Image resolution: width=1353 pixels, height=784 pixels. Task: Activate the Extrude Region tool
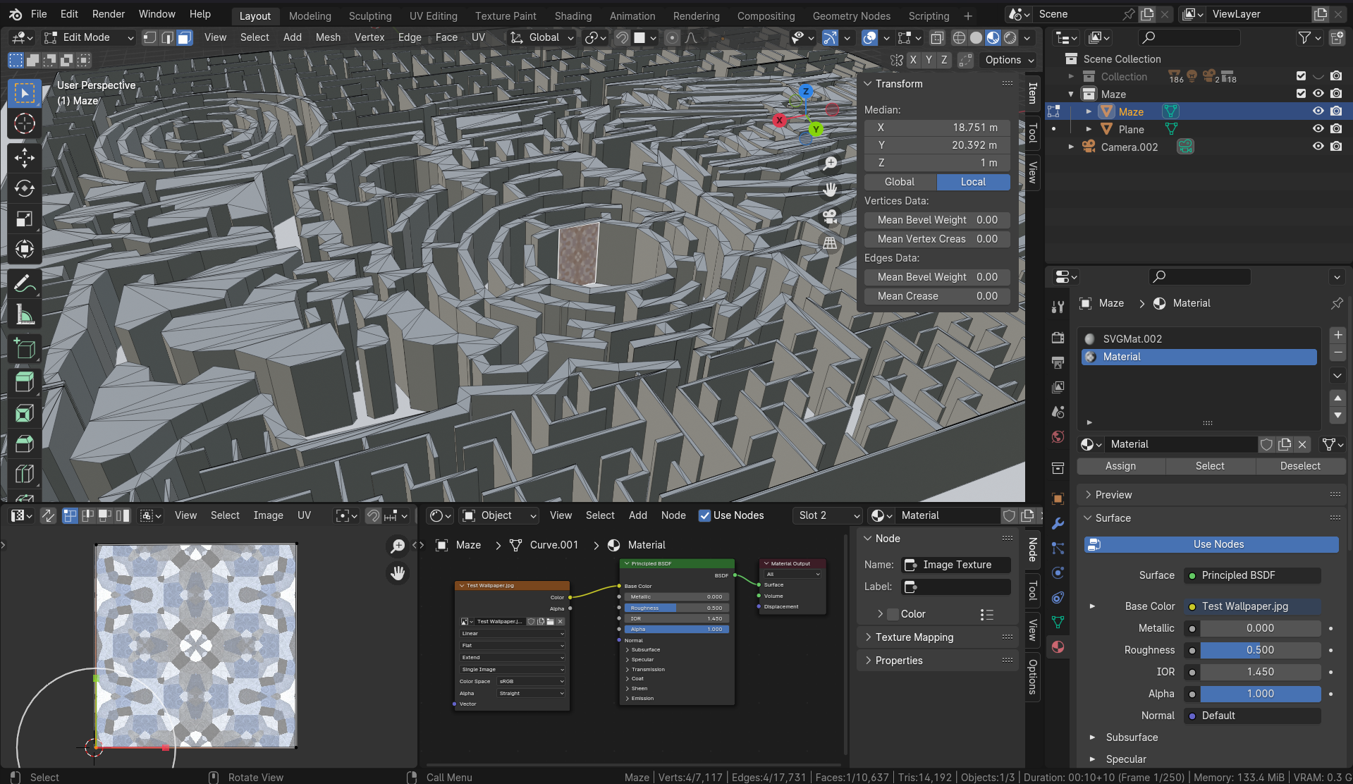(24, 383)
